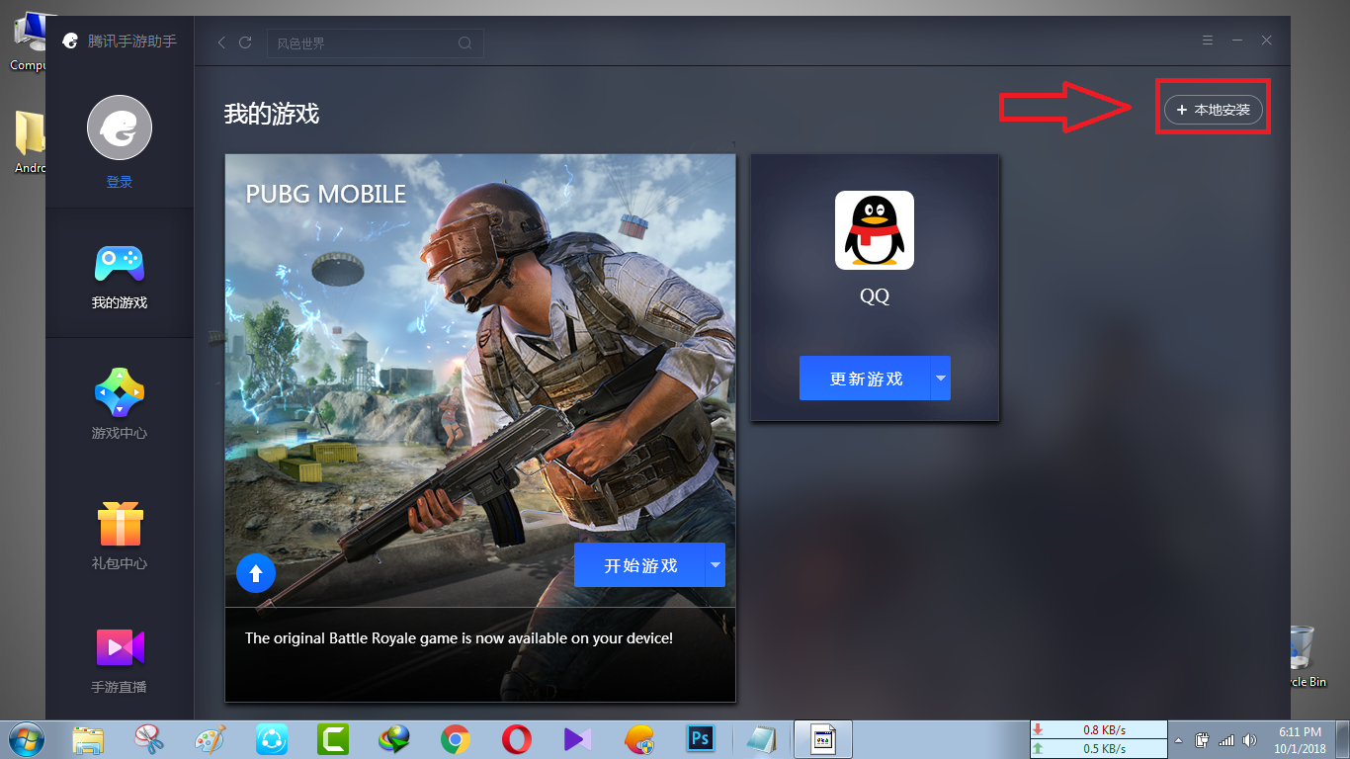Click the 本地安装 local install button
The width and height of the screenshot is (1350, 759).
click(x=1214, y=110)
